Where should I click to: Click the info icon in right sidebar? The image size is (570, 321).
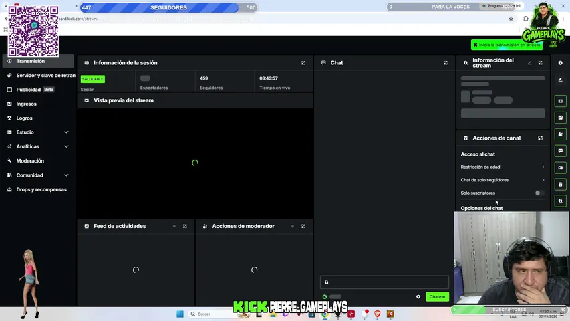[x=560, y=63]
